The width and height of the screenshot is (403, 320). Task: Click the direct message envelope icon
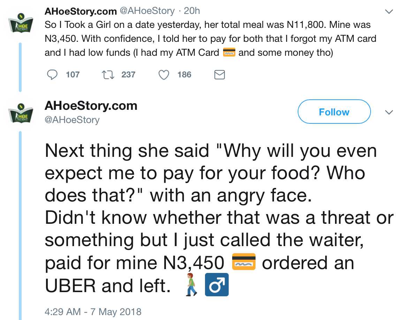(x=219, y=75)
